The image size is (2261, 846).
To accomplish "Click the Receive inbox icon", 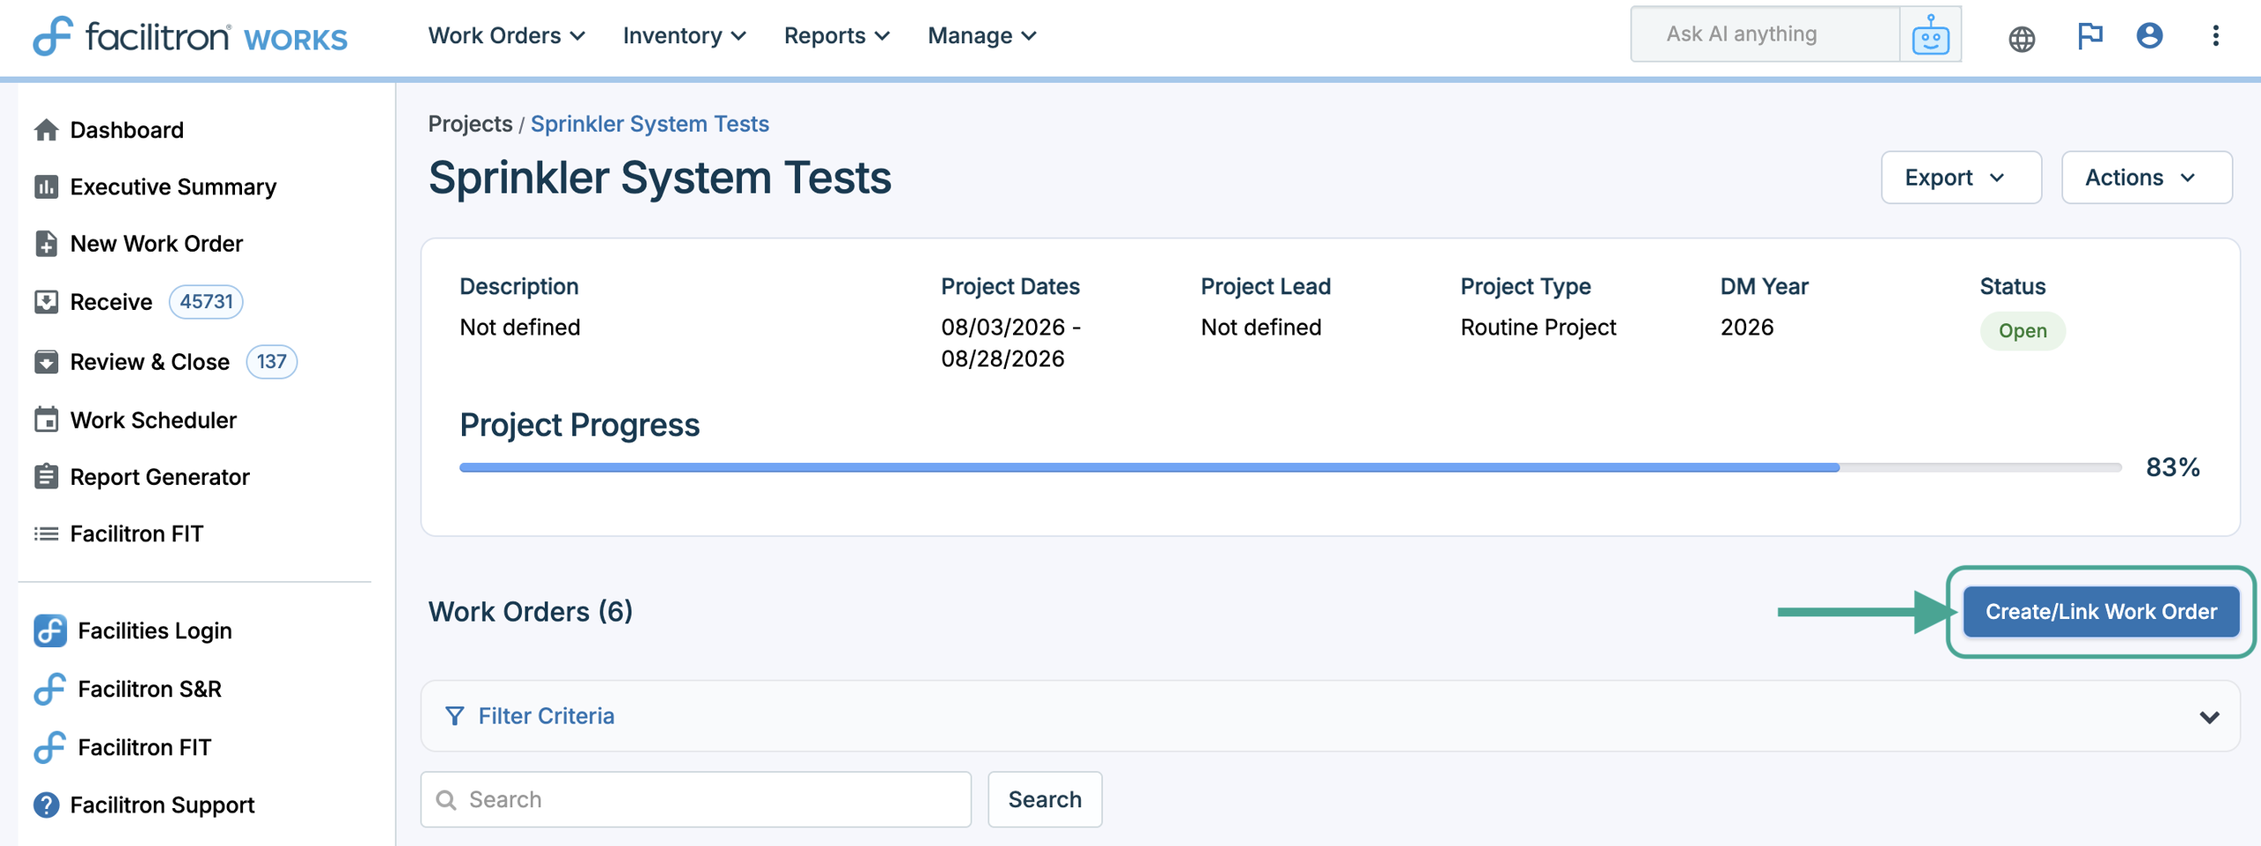I will click(x=46, y=302).
